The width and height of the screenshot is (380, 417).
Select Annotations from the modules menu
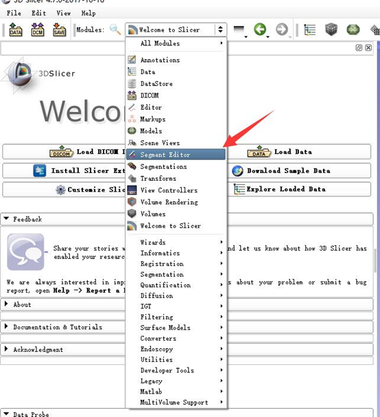[x=176, y=60]
